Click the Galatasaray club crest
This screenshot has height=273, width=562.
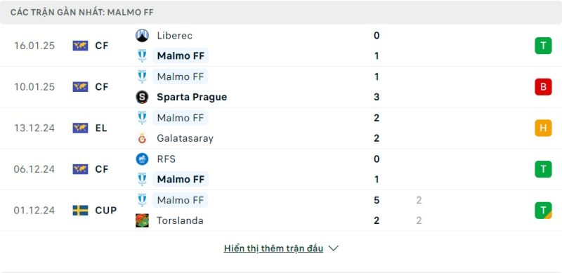(142, 138)
